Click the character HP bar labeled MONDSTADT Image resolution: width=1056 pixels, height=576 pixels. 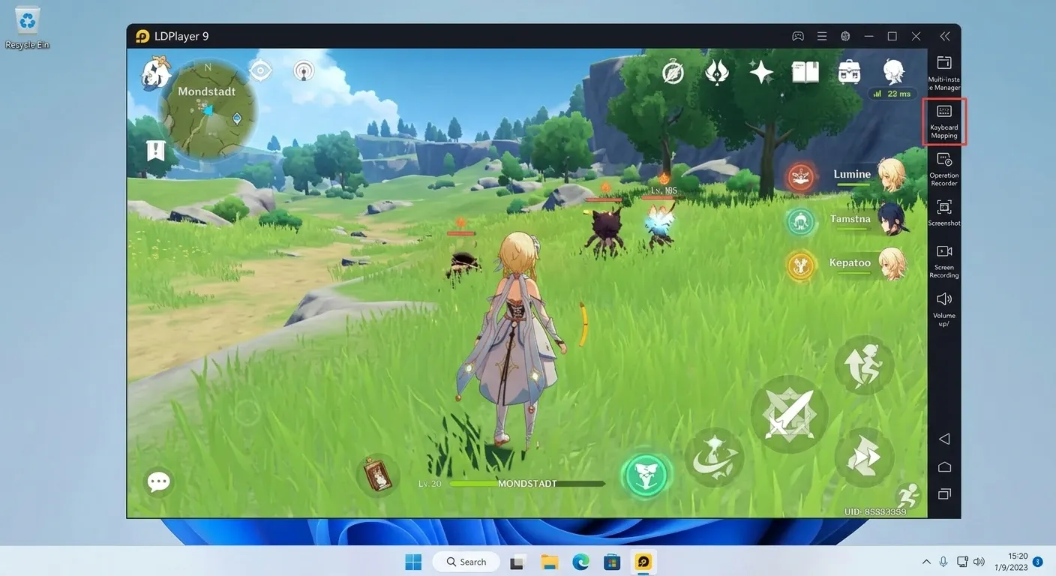click(527, 484)
